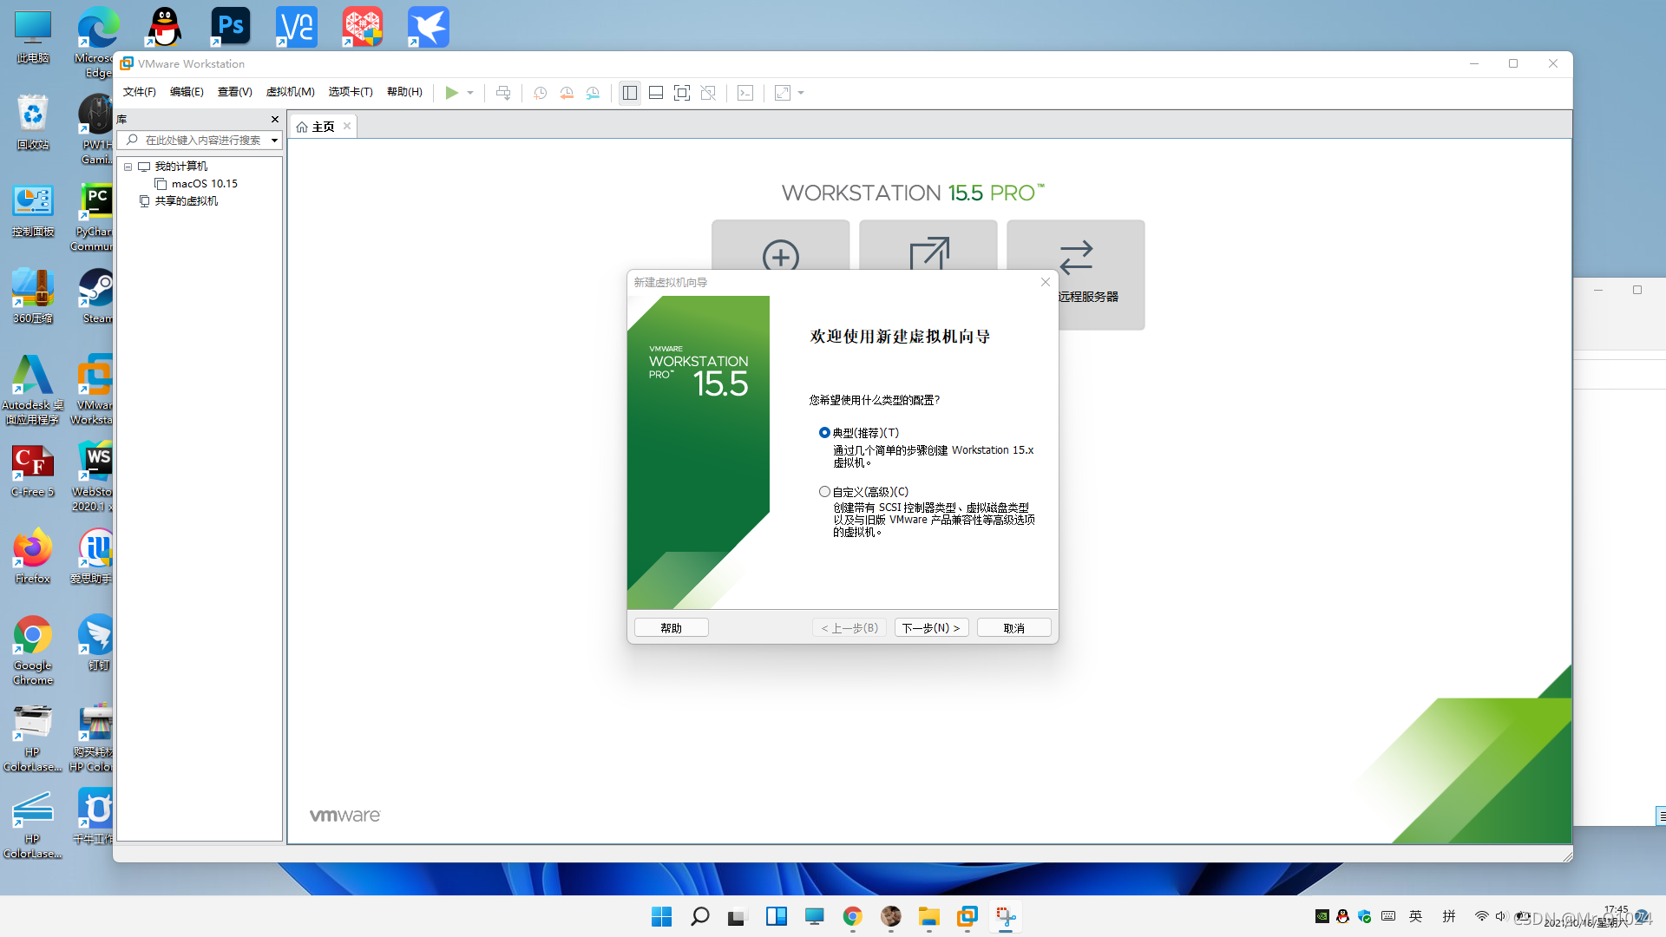Open the library search filter dropdown
Image resolution: width=1666 pixels, height=937 pixels.
click(x=274, y=141)
